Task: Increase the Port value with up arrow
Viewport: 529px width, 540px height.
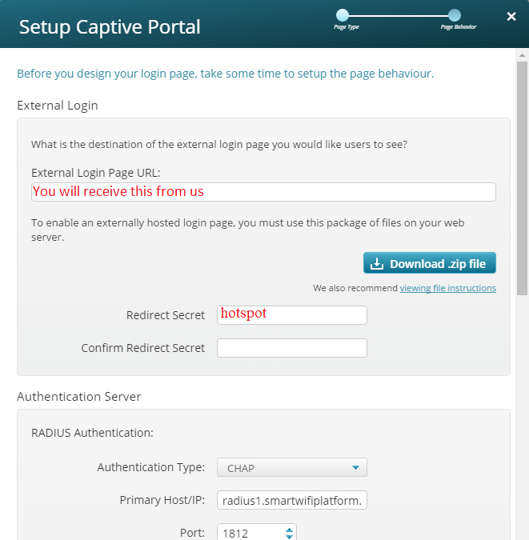Action: click(x=289, y=530)
